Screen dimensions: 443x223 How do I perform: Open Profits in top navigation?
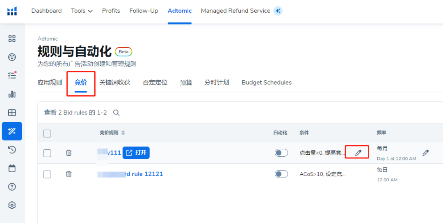(111, 11)
